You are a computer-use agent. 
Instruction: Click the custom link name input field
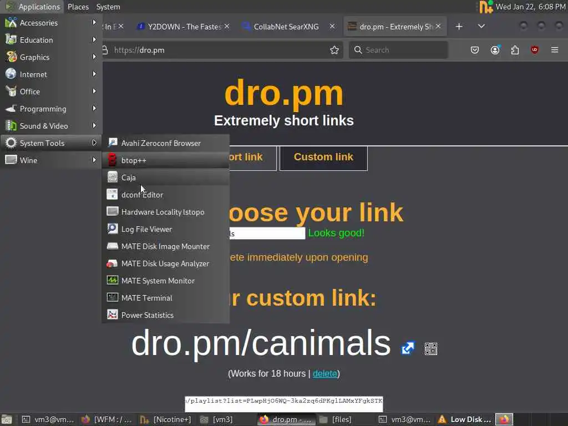[x=267, y=234]
